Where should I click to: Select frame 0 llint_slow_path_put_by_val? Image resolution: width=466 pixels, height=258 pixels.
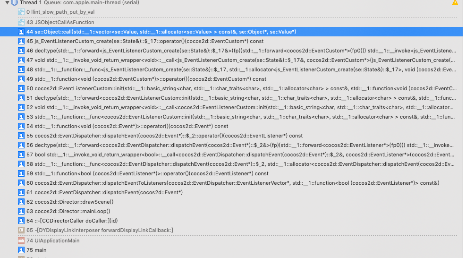click(x=60, y=12)
